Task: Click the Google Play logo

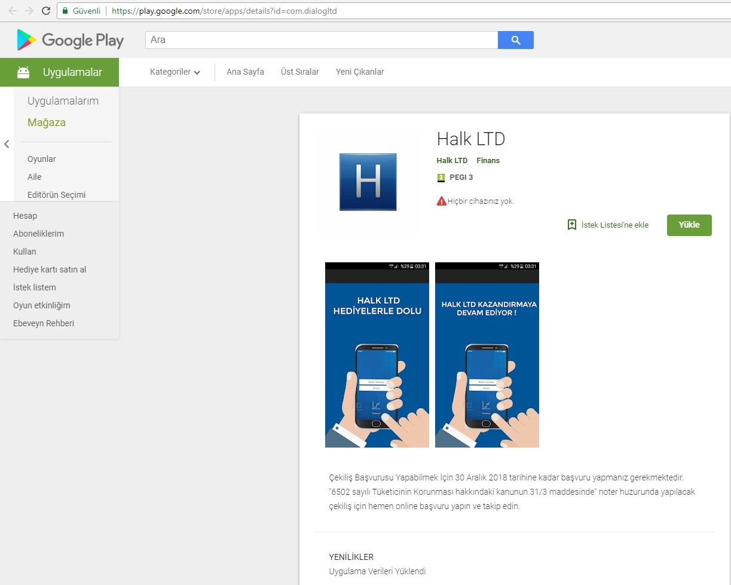Action: [70, 40]
